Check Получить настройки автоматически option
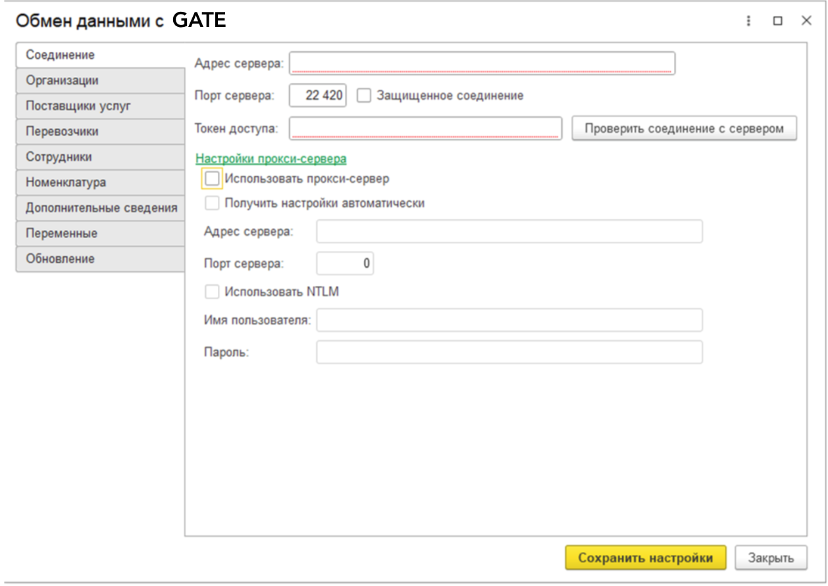This screenshot has width=828, height=586. point(212,203)
